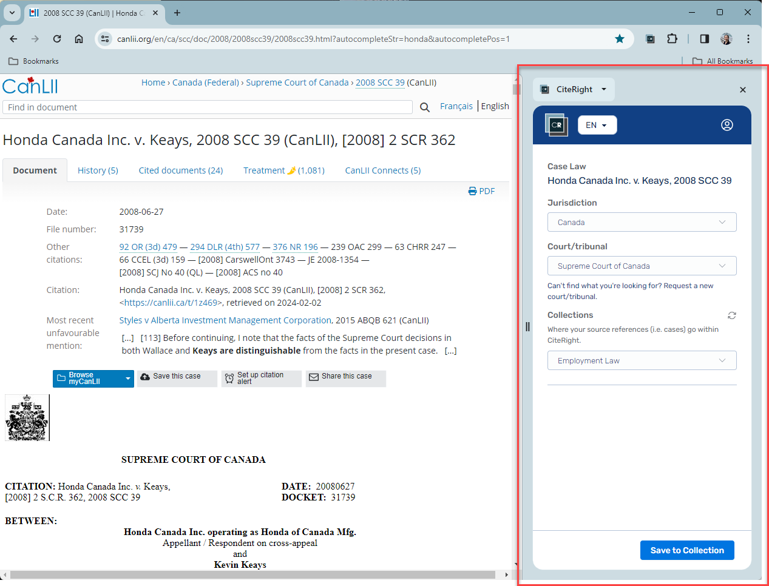Click the CiteRight extension icon in toolbar

tap(650, 39)
